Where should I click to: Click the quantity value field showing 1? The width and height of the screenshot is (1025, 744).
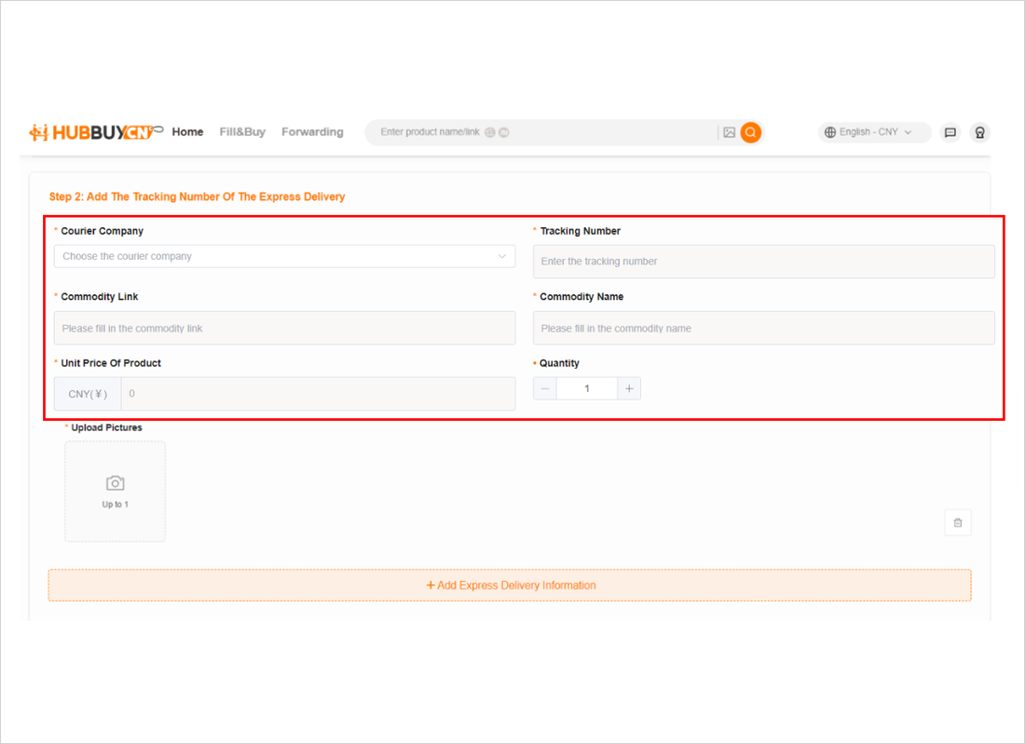587,388
